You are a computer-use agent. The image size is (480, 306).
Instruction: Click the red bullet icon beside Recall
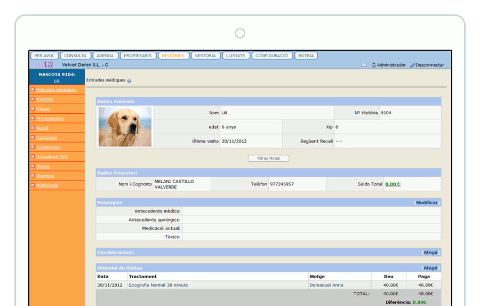click(33, 128)
